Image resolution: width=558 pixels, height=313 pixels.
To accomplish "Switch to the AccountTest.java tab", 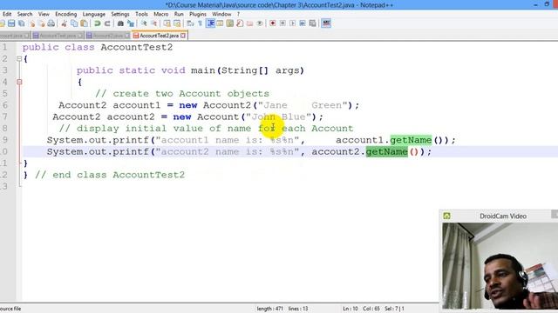I will pyautogui.click(x=58, y=36).
